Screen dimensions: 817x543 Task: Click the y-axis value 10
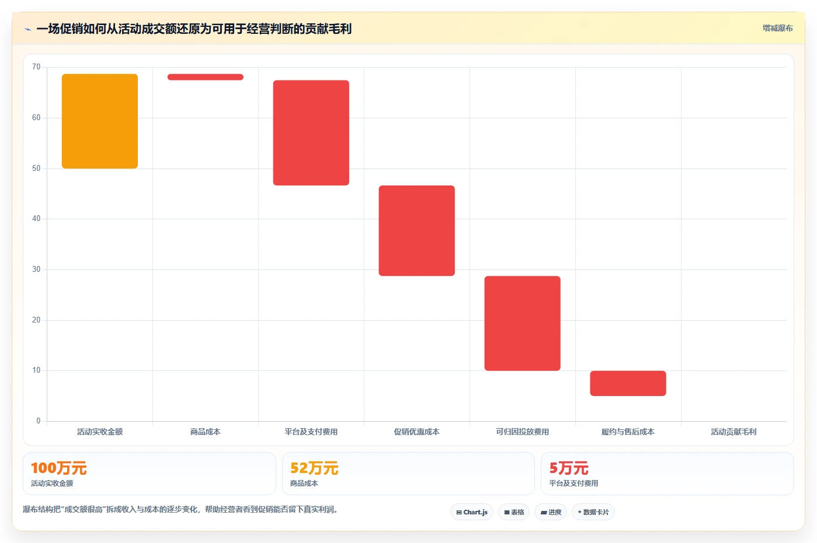(36, 370)
